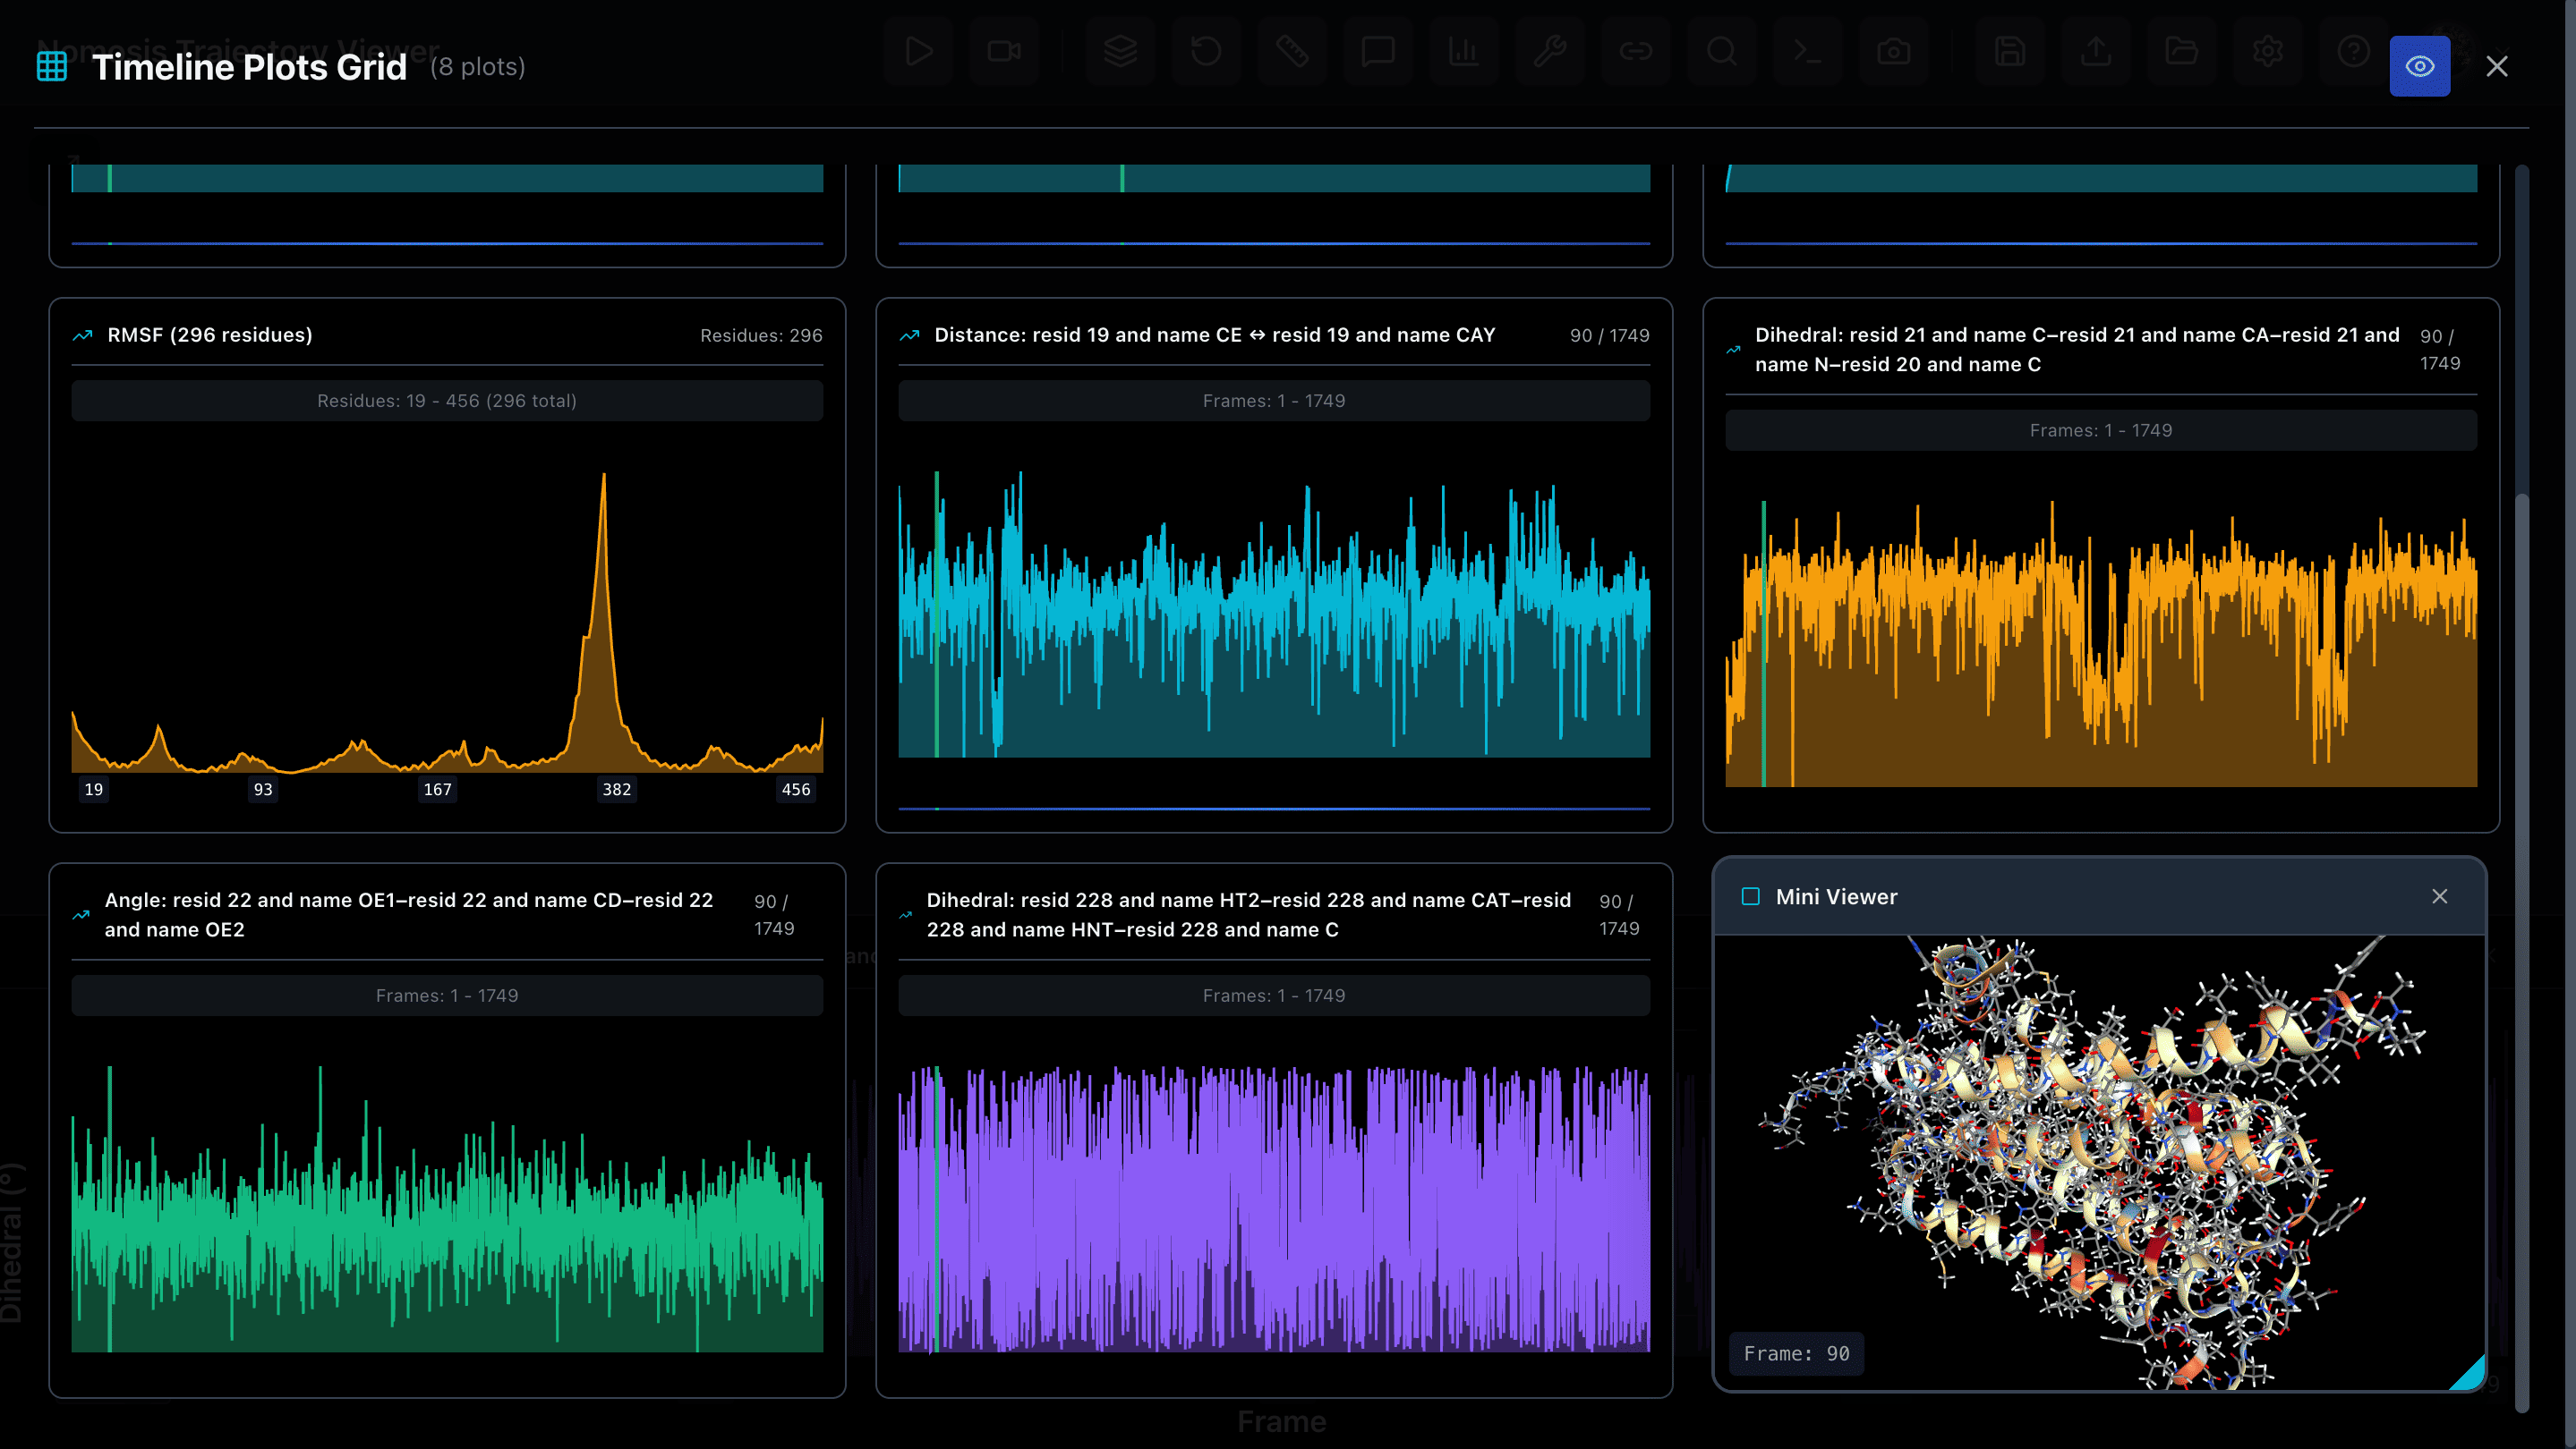The height and width of the screenshot is (1449, 2576).
Task: Click the Timeline Plots Grid icon
Action: 52,66
